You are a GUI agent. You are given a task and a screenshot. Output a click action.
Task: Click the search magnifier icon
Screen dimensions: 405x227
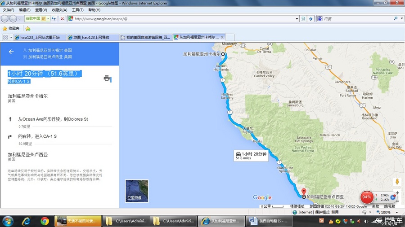396,18
